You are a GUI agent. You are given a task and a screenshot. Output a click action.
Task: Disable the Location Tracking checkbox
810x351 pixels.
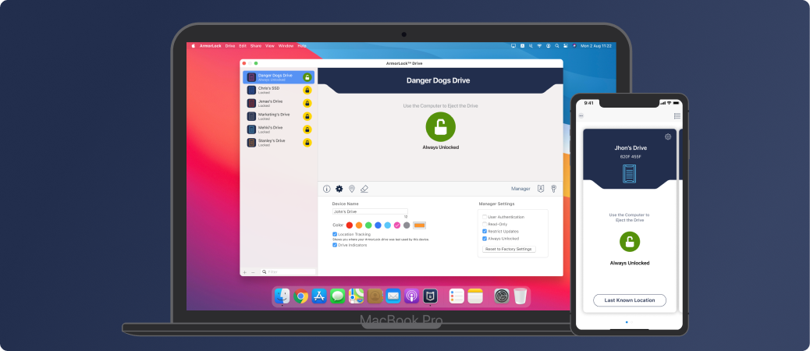click(335, 234)
